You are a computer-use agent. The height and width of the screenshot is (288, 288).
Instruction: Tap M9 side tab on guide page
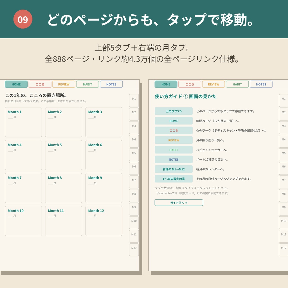(x=283, y=209)
